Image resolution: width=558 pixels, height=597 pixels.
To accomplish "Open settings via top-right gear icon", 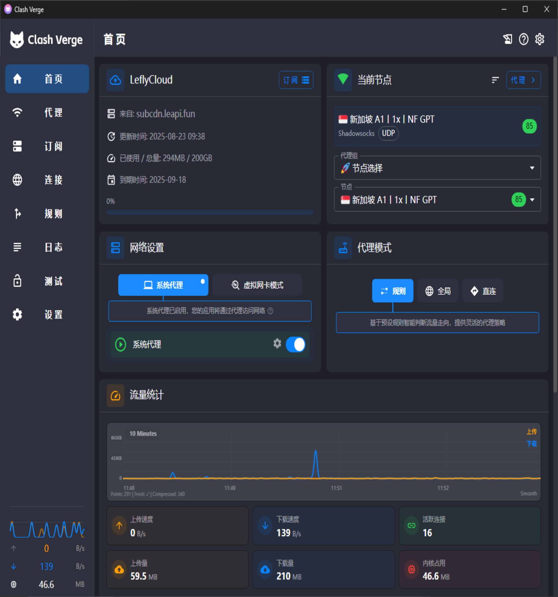I will (540, 39).
